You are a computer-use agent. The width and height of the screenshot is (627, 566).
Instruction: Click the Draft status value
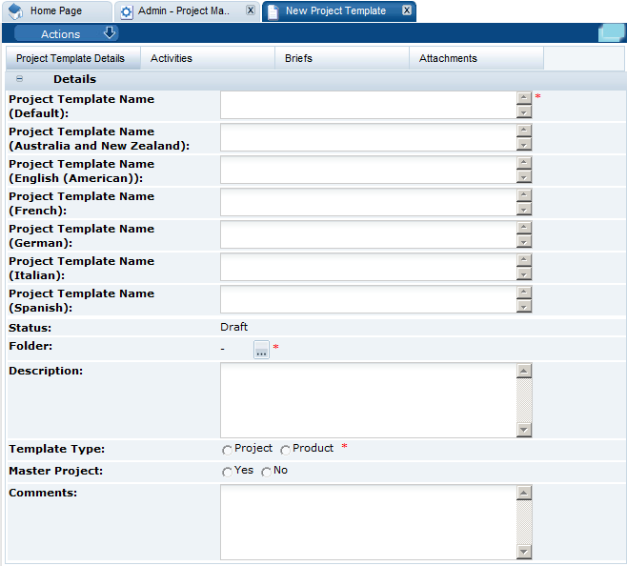[233, 327]
